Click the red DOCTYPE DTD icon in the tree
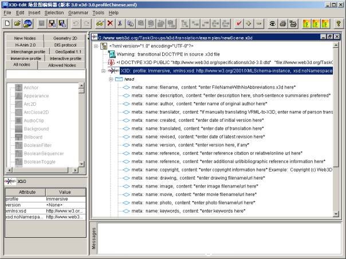The width and height of the screenshot is (346, 259). pos(111,62)
